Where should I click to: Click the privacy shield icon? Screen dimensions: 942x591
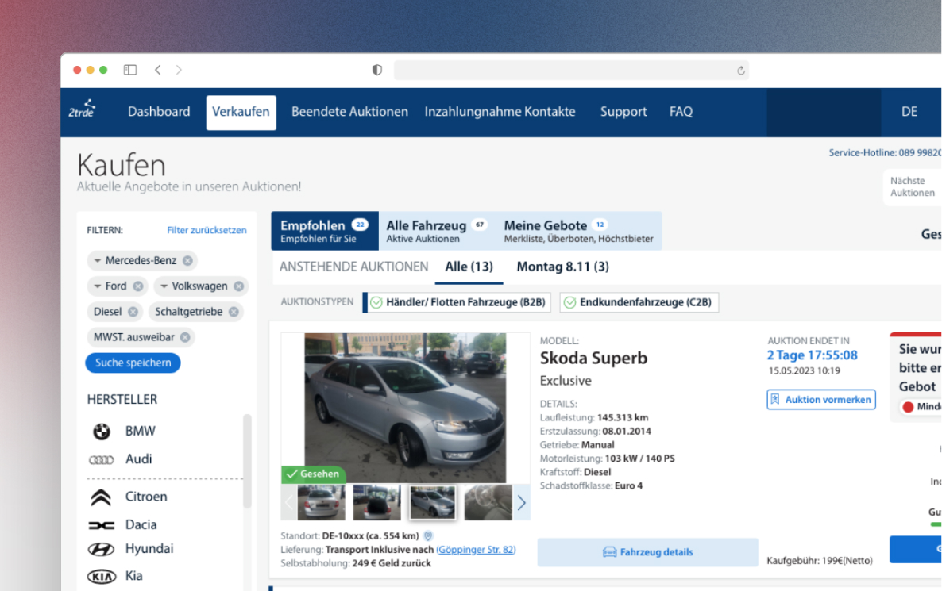(377, 70)
